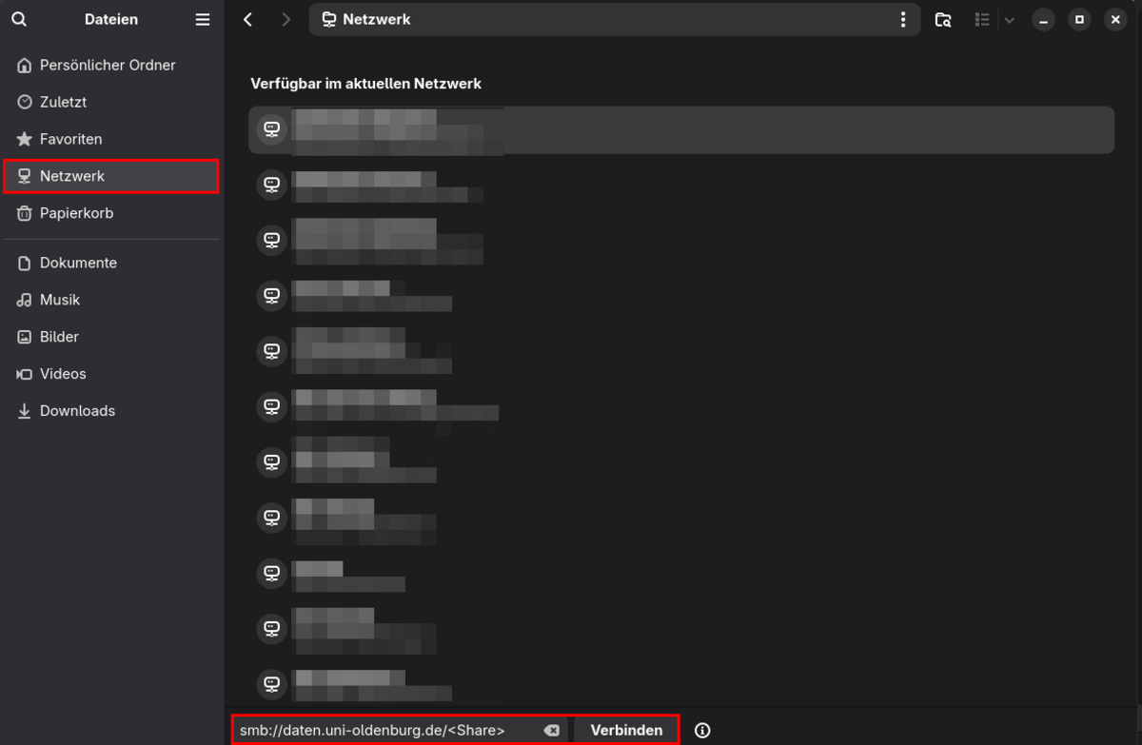The image size is (1142, 745).
Task: Open the Downloads folder
Action: pos(77,411)
